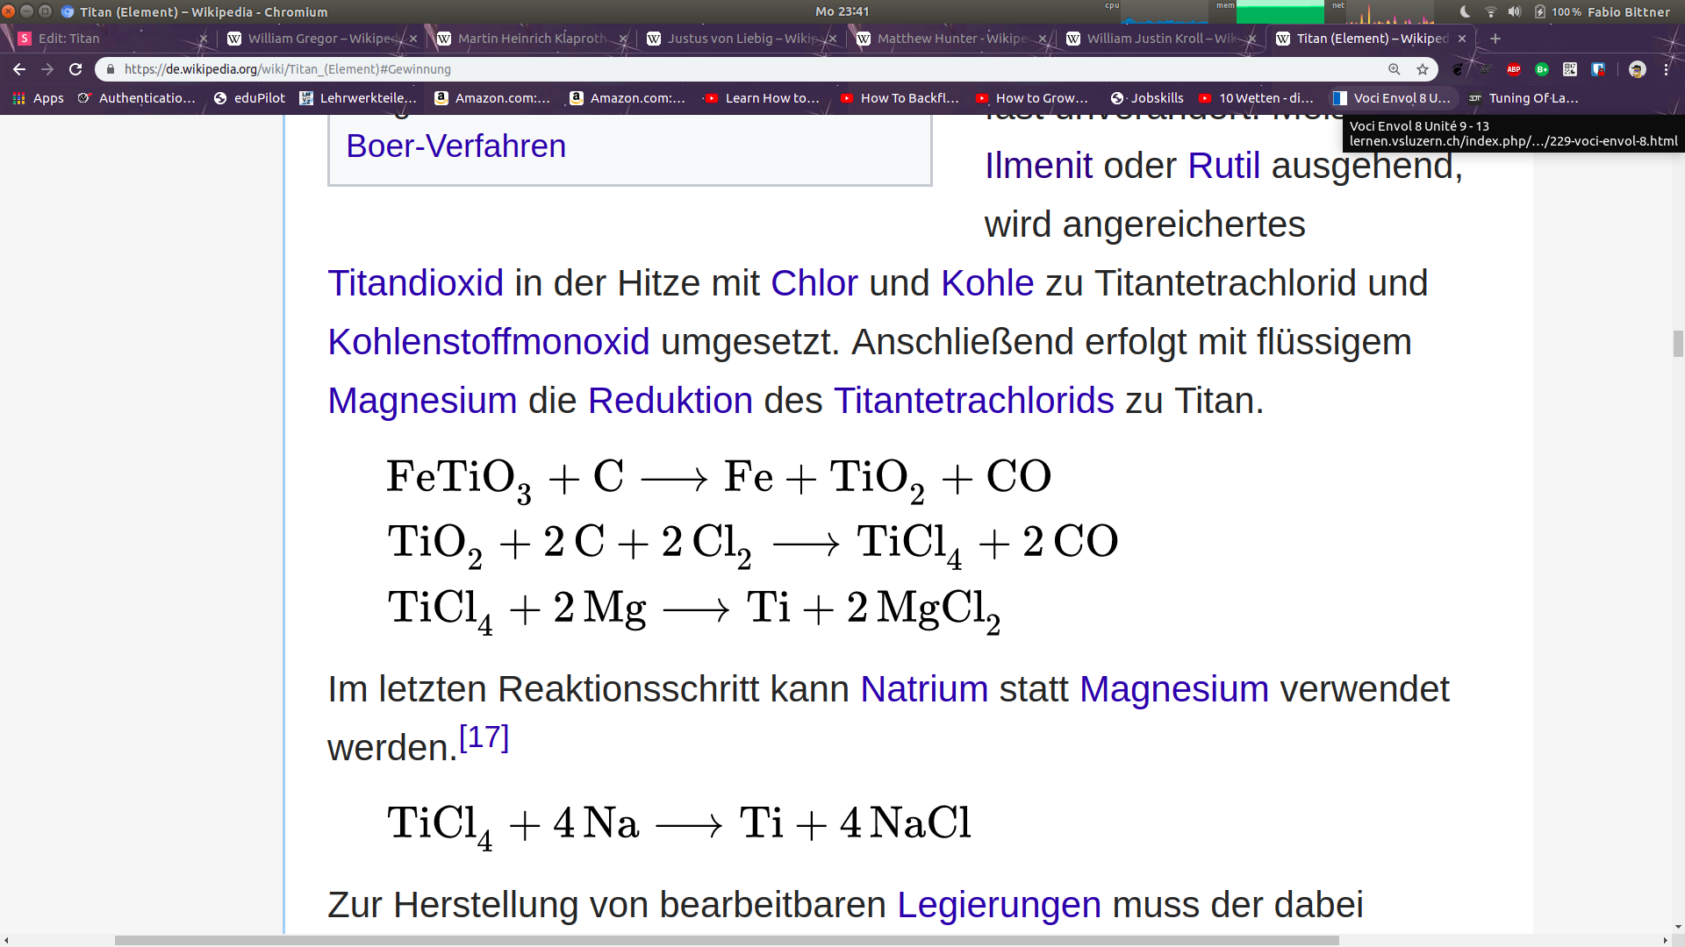This screenshot has width=1685, height=947.
Task: Bookmark this page with the star icon
Action: click(1423, 69)
